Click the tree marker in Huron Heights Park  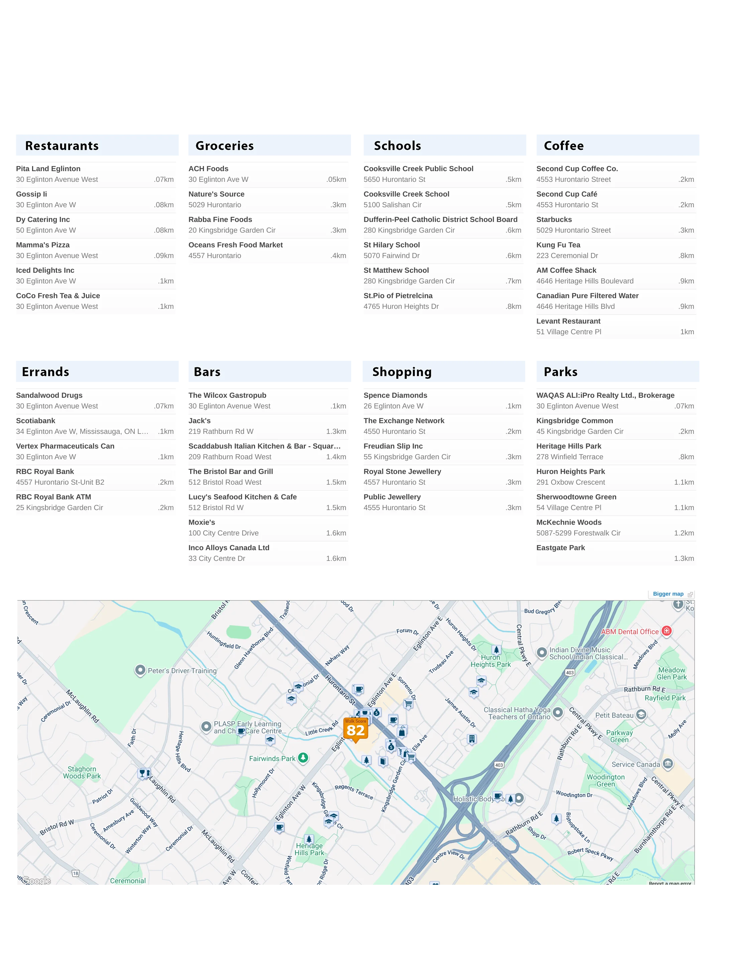point(496,650)
